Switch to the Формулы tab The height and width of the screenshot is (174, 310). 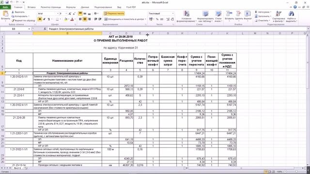[71, 7]
